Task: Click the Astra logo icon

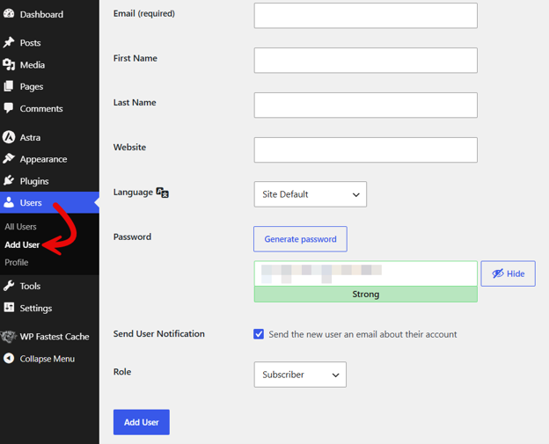Action: point(9,137)
